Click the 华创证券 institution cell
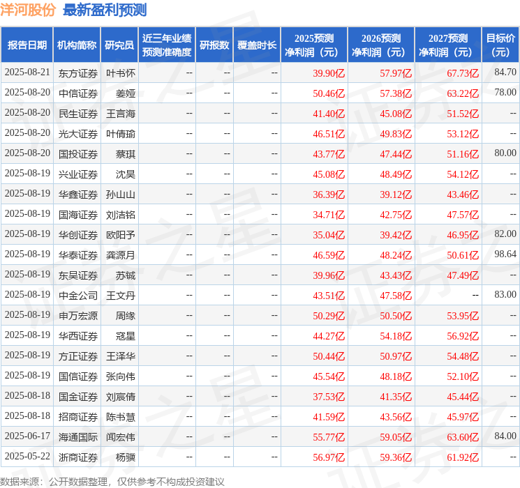The width and height of the screenshot is (520, 488). 78,235
